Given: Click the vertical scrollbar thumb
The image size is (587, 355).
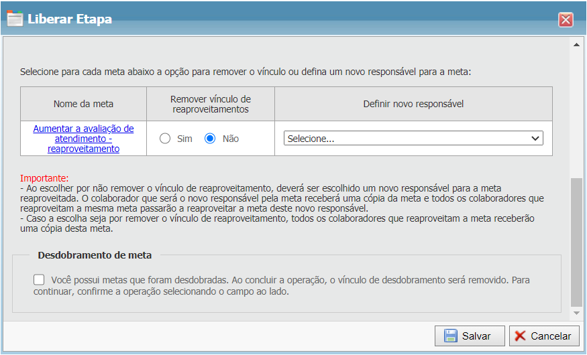Looking at the screenshot, I should [x=576, y=241].
